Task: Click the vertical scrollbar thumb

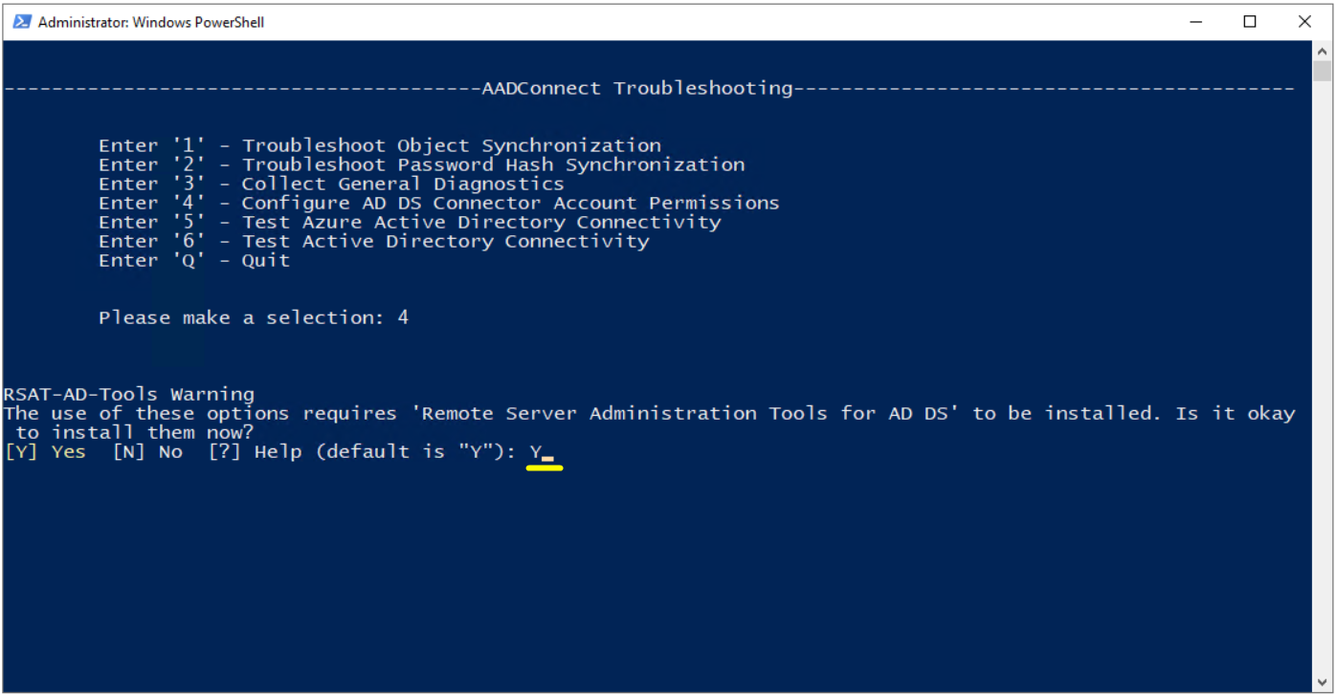Action: [x=1323, y=71]
